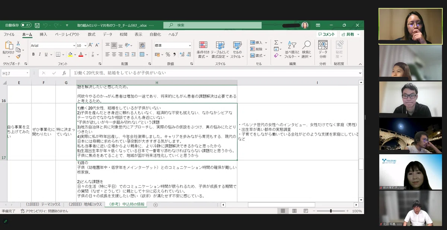Open Conditional Formatting (条件付き書式)
The width and height of the screenshot is (447, 230).
click(203, 50)
